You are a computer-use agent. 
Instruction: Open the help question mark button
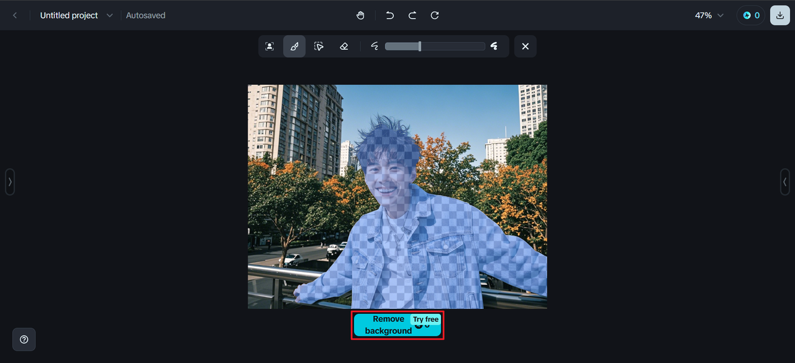24,339
